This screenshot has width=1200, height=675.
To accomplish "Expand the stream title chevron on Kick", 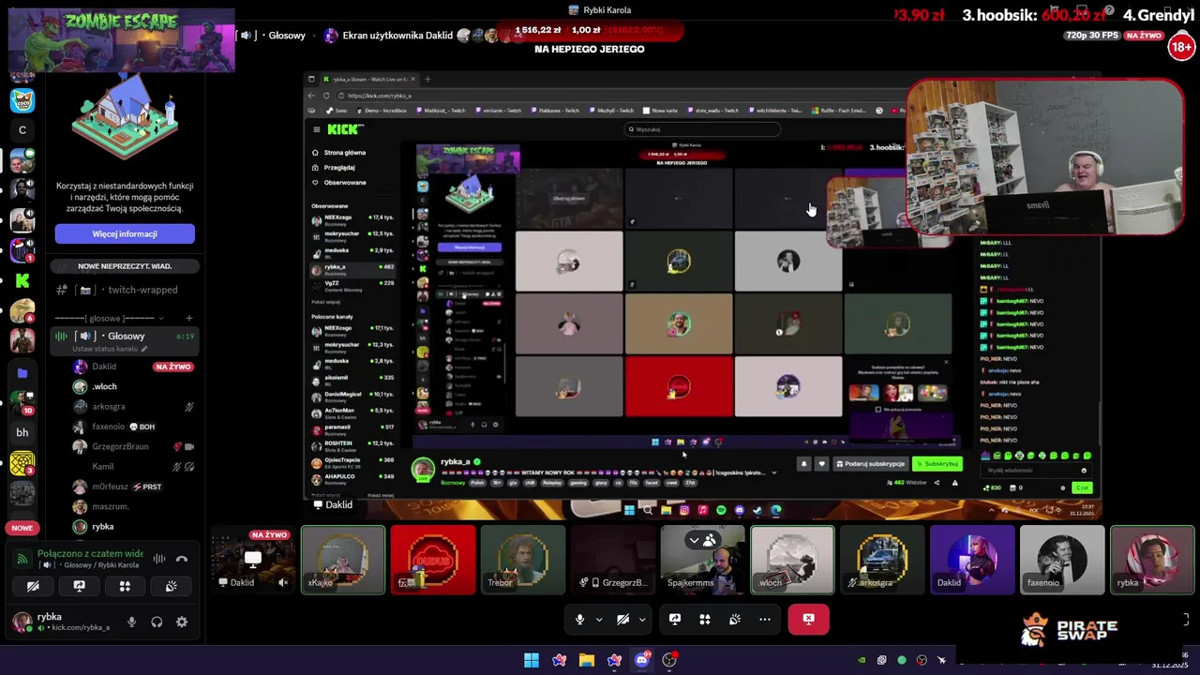I will 773,472.
